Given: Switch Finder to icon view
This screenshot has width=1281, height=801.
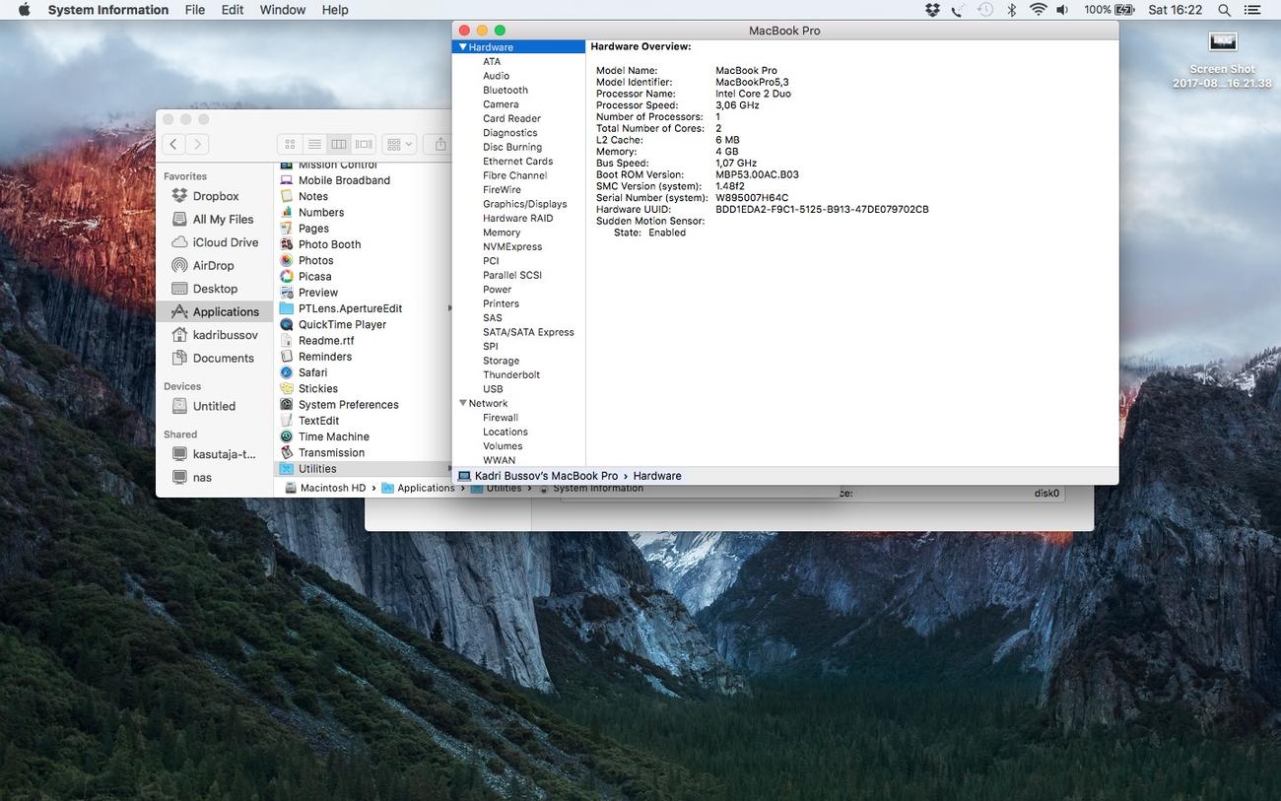Looking at the screenshot, I should click(290, 144).
